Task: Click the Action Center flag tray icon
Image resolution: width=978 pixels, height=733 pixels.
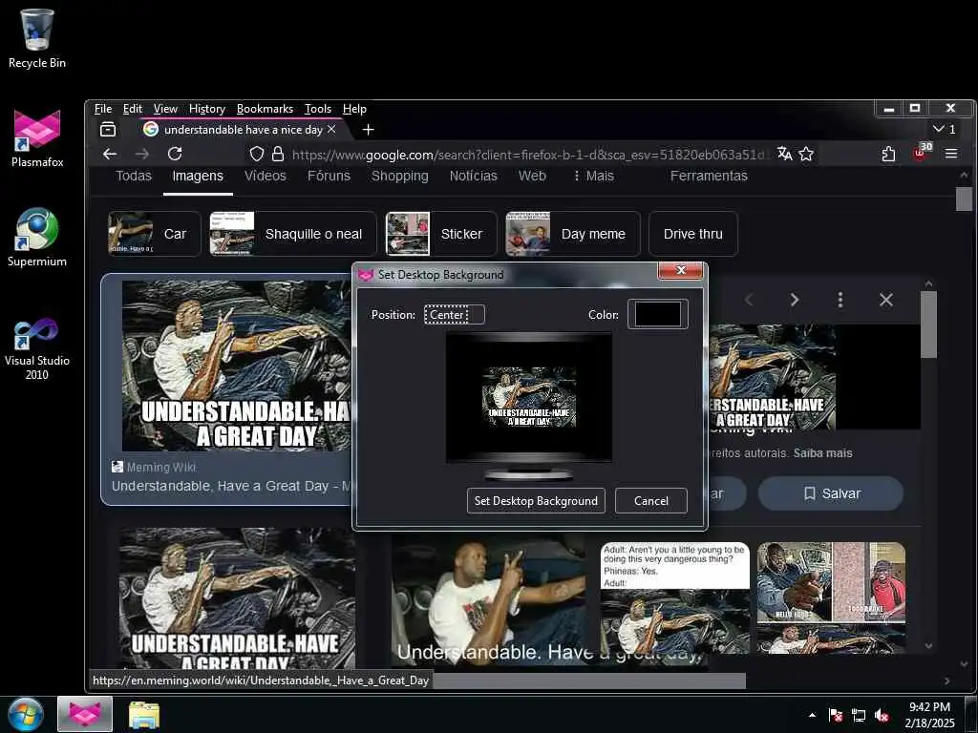Action: (x=835, y=716)
